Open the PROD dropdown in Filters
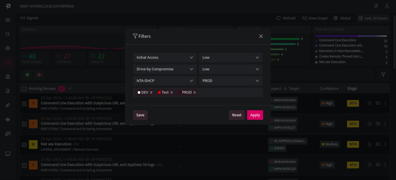396x180 pixels. click(x=231, y=81)
